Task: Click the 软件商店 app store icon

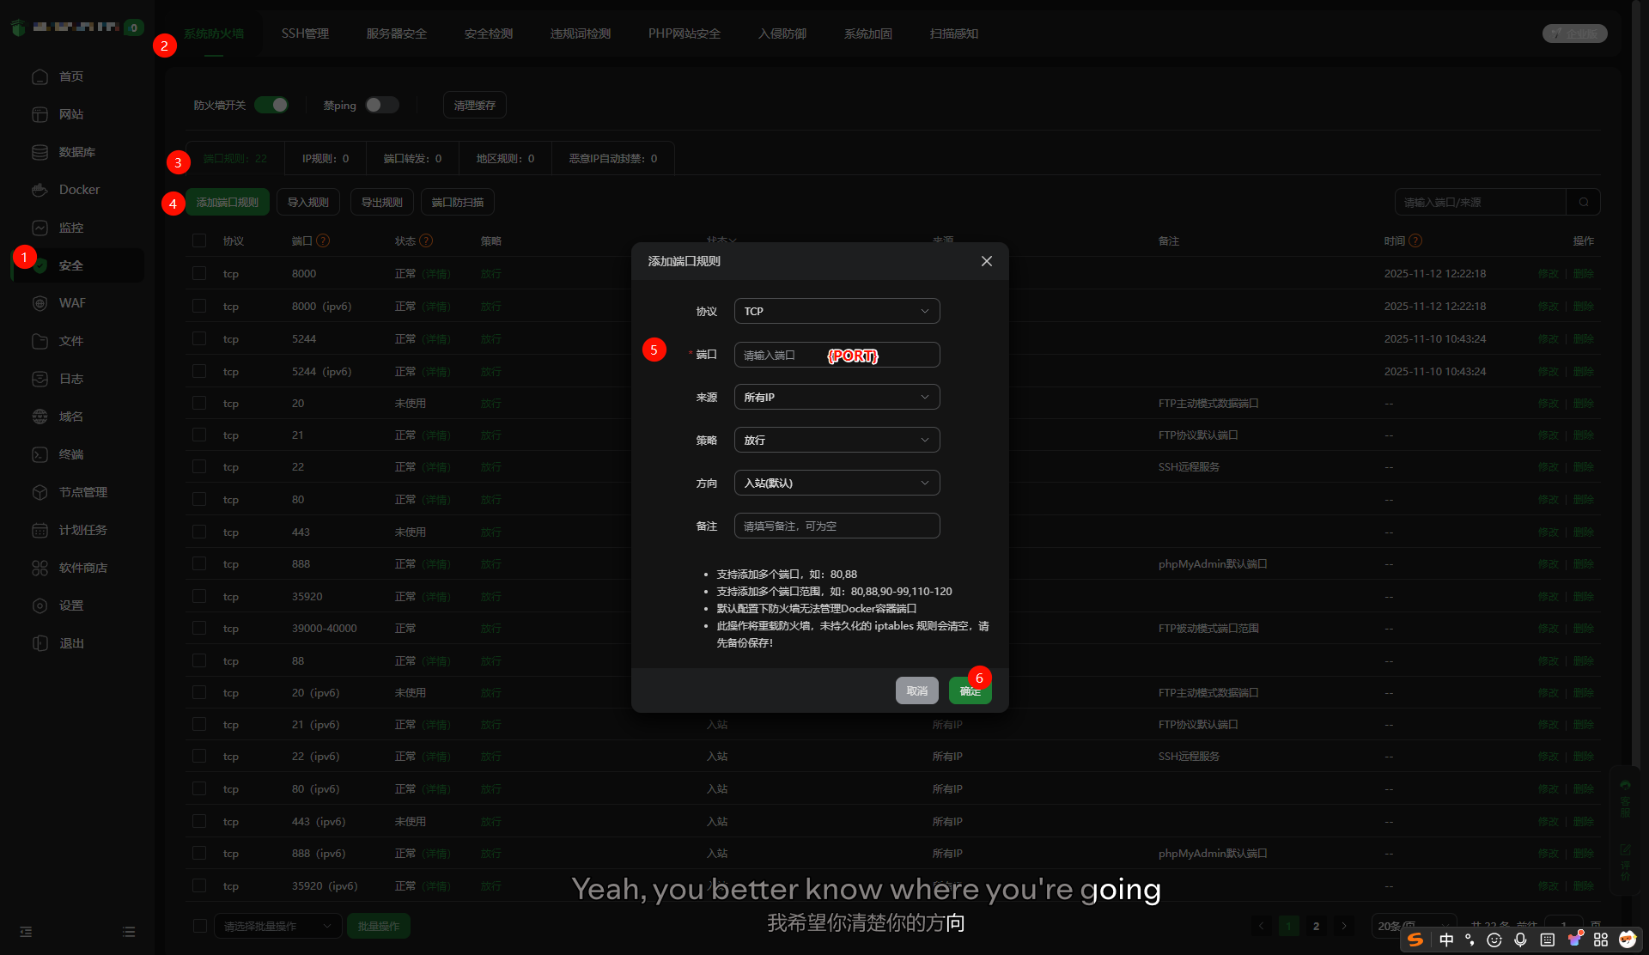Action: (40, 568)
